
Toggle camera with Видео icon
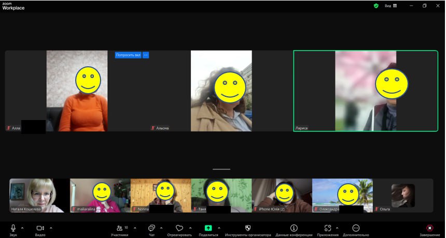tap(40, 228)
